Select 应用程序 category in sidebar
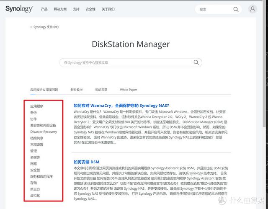The width and height of the screenshot is (268, 209). [x=37, y=106]
